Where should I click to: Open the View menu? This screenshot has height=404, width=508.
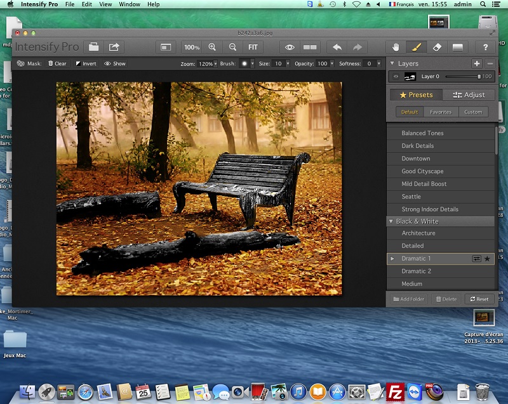pos(105,4)
